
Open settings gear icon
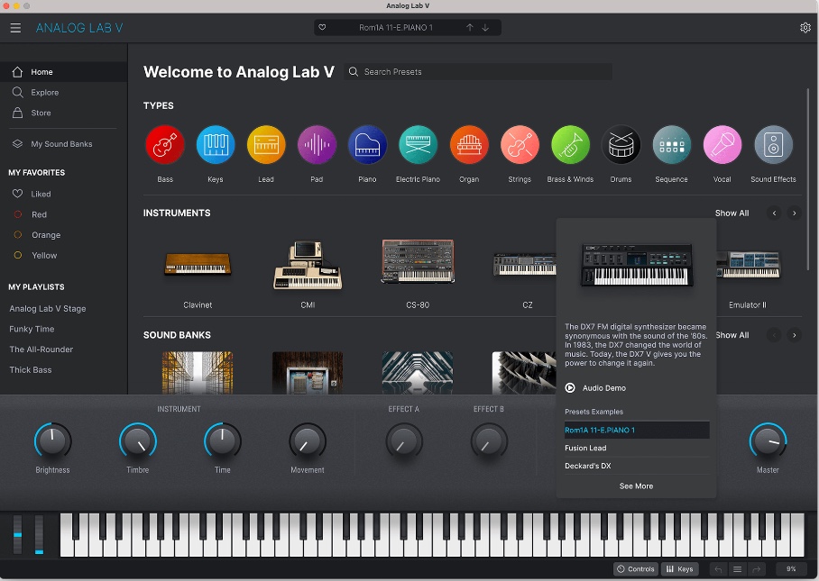point(805,28)
